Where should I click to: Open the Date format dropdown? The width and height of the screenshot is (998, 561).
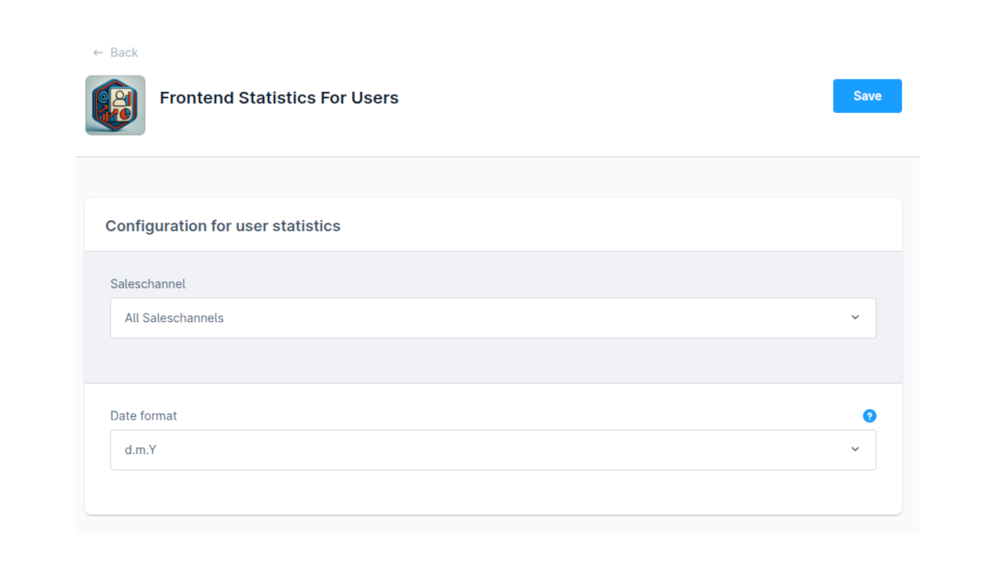tap(493, 450)
